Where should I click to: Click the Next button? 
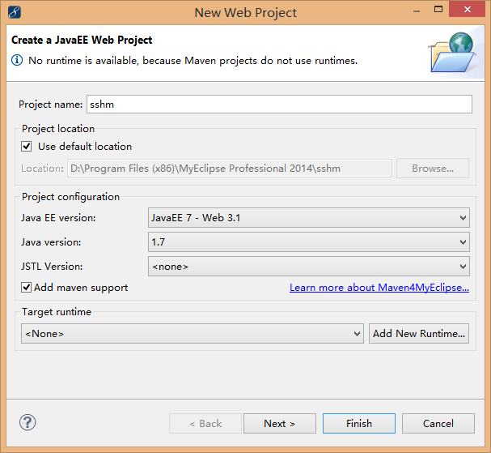point(280,424)
